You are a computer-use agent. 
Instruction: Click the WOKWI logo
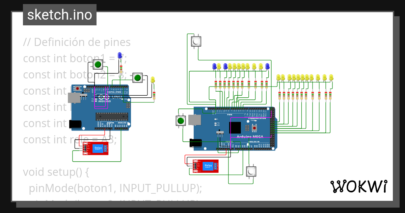[x=359, y=186]
